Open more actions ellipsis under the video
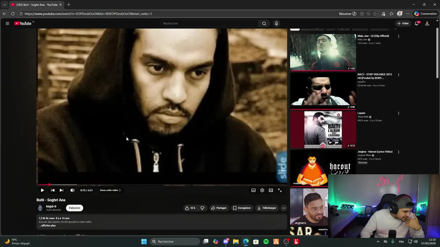This screenshot has height=247, width=440. [x=284, y=208]
